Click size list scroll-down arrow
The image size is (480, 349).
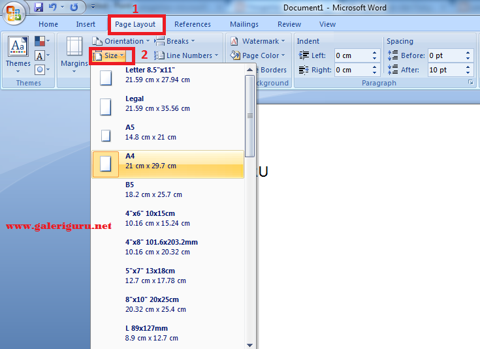click(x=249, y=345)
